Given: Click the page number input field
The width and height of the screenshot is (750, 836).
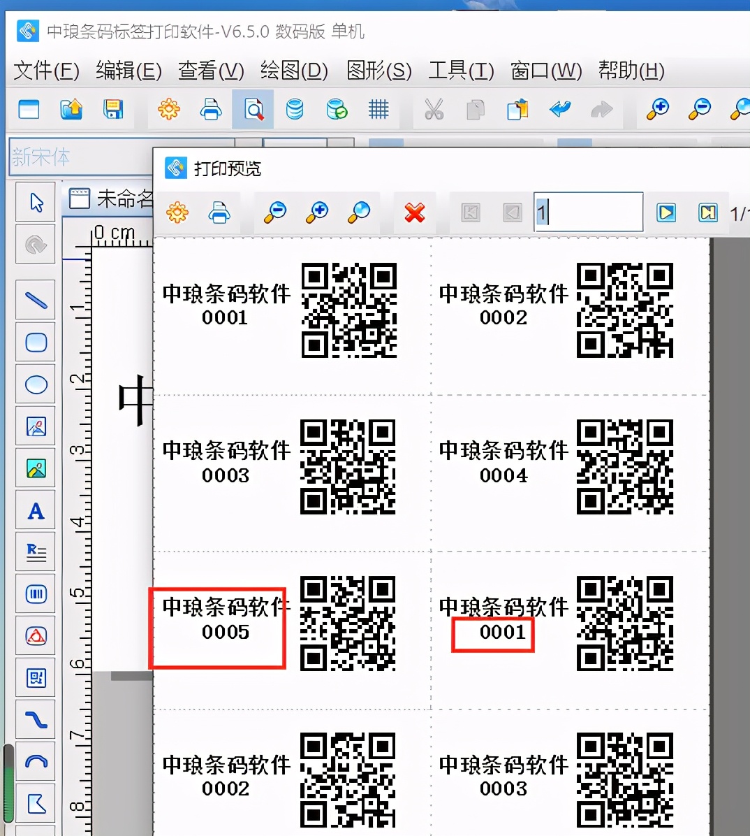Looking at the screenshot, I should (x=588, y=212).
